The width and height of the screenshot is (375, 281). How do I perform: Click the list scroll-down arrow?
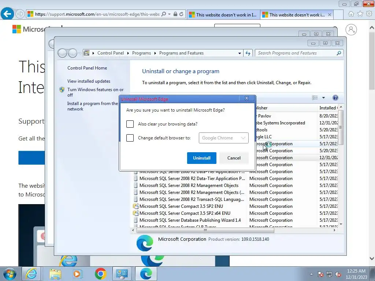pos(341,224)
